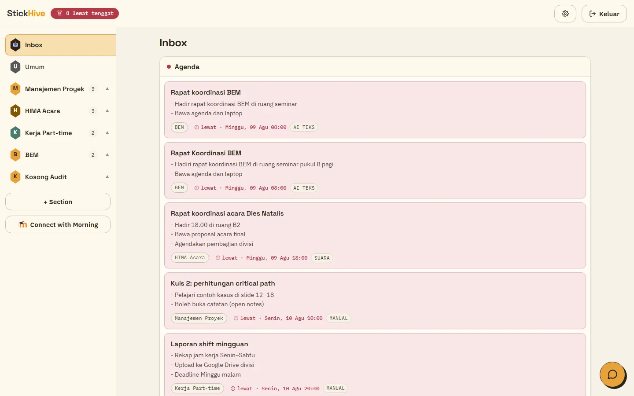This screenshot has height=396, width=634.
Task: Open Kuis 2: perhitungan critical path card
Action: [375, 301]
